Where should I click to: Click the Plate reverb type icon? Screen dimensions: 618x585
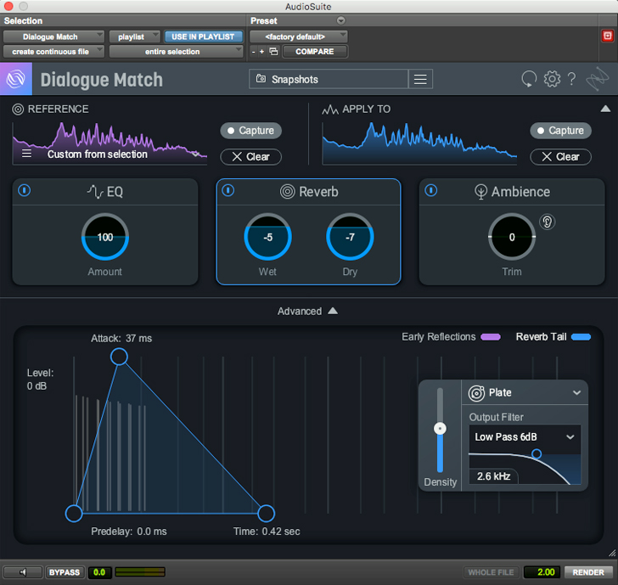(x=476, y=393)
